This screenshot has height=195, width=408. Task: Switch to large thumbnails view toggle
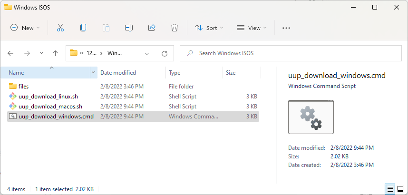[400, 189]
